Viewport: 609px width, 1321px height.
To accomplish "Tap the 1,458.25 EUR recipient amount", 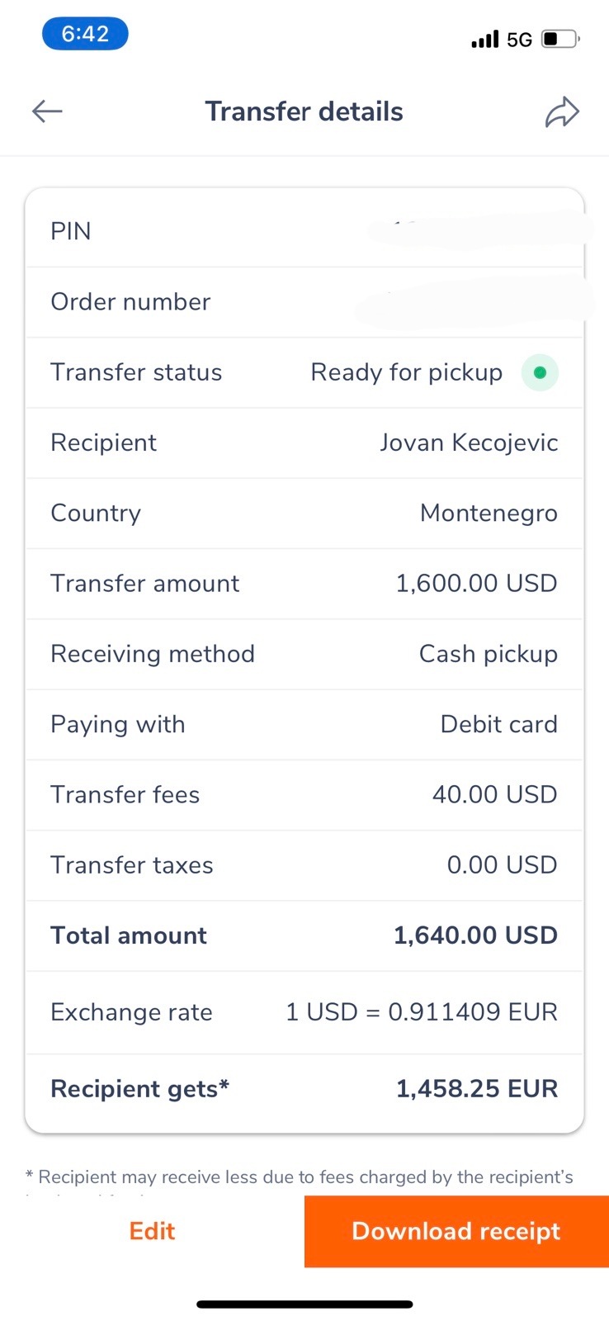I will click(477, 1089).
